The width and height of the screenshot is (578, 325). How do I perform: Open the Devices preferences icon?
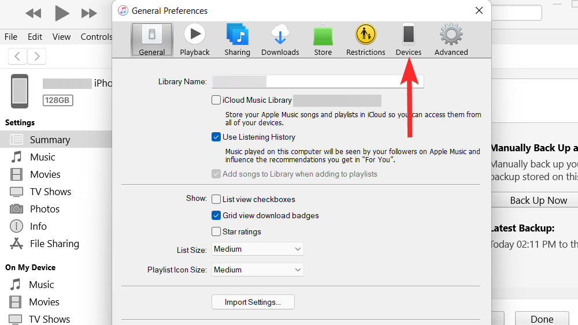click(408, 36)
